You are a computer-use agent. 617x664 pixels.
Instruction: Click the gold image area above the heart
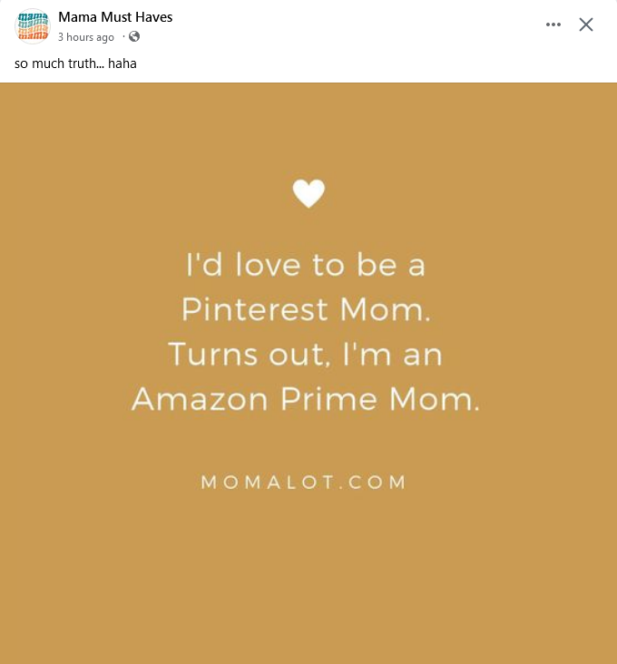click(x=308, y=127)
